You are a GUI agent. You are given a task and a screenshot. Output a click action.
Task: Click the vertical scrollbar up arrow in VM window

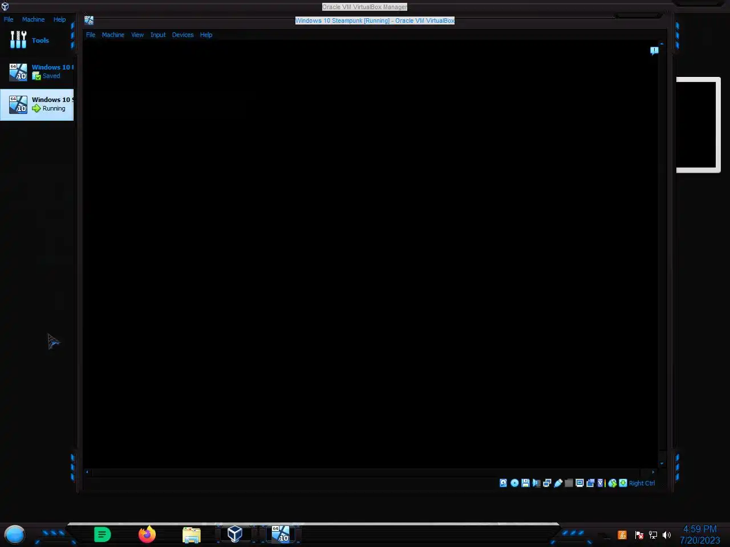662,44
